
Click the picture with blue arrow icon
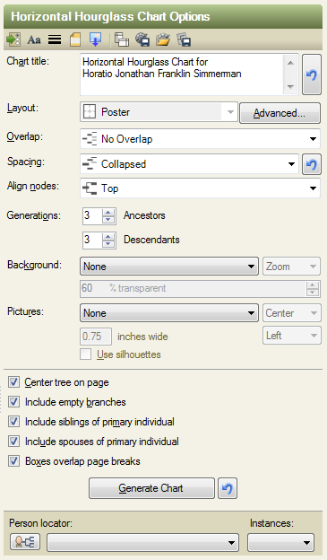95,39
